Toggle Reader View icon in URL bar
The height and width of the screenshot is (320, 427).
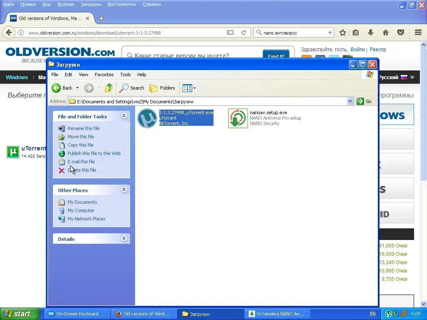point(230,32)
